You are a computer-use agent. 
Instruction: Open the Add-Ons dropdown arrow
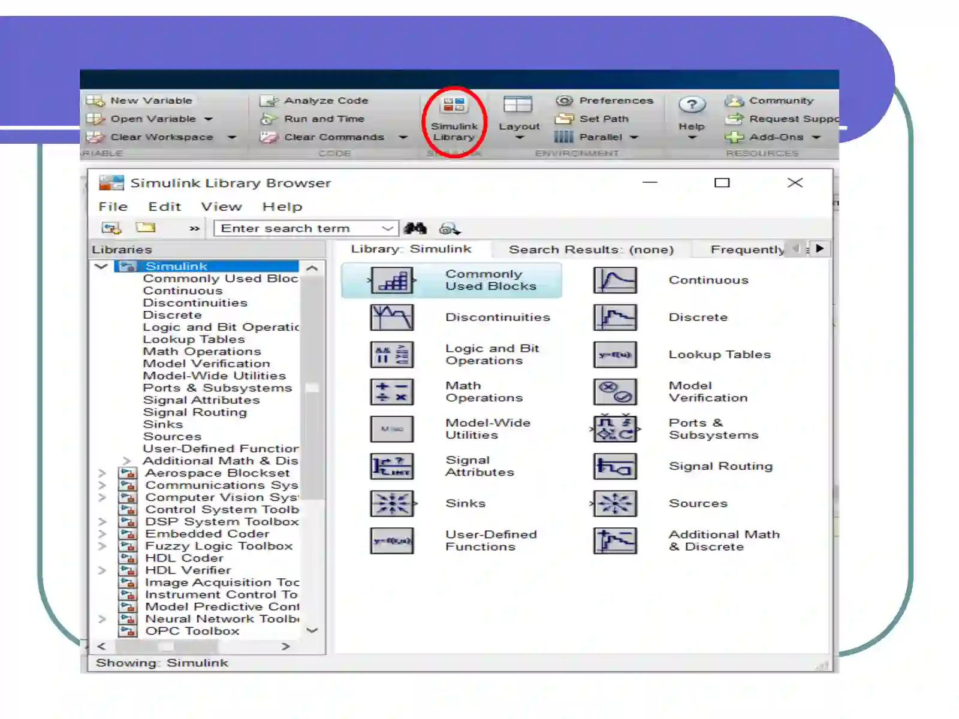[816, 137]
